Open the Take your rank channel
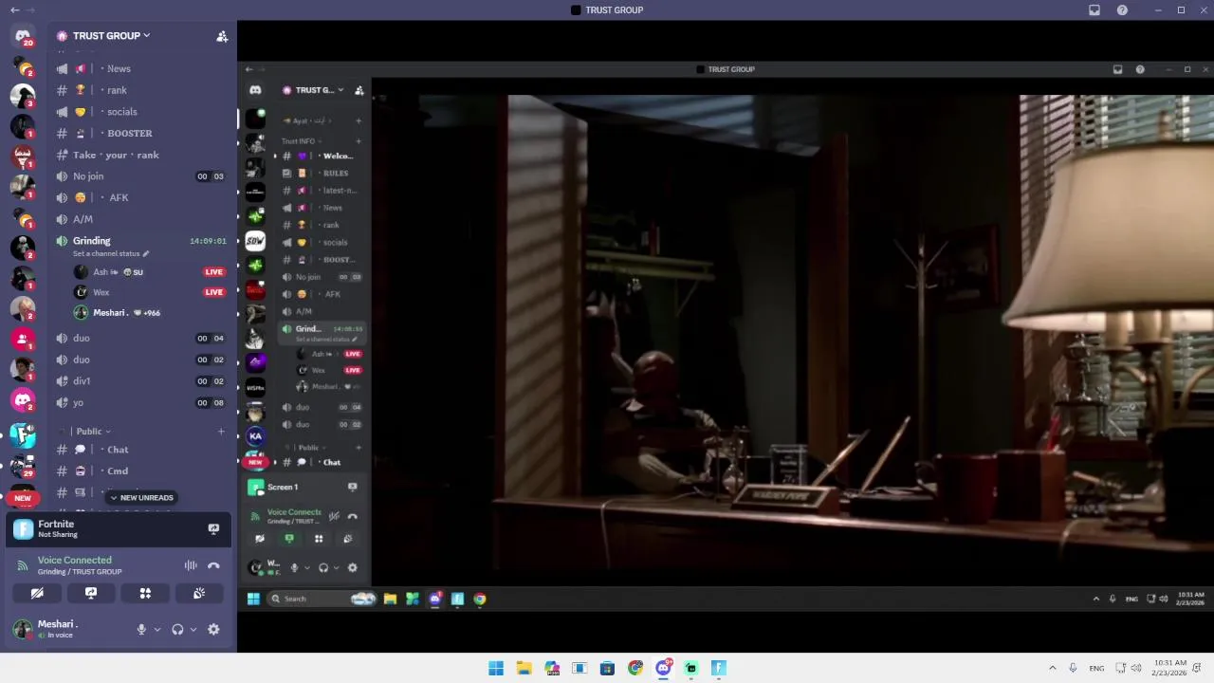Viewport: 1214px width, 683px height. coord(142,155)
